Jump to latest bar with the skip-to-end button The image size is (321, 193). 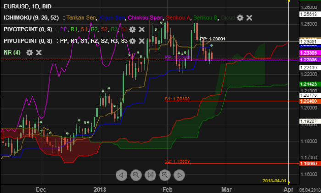click(150, 175)
